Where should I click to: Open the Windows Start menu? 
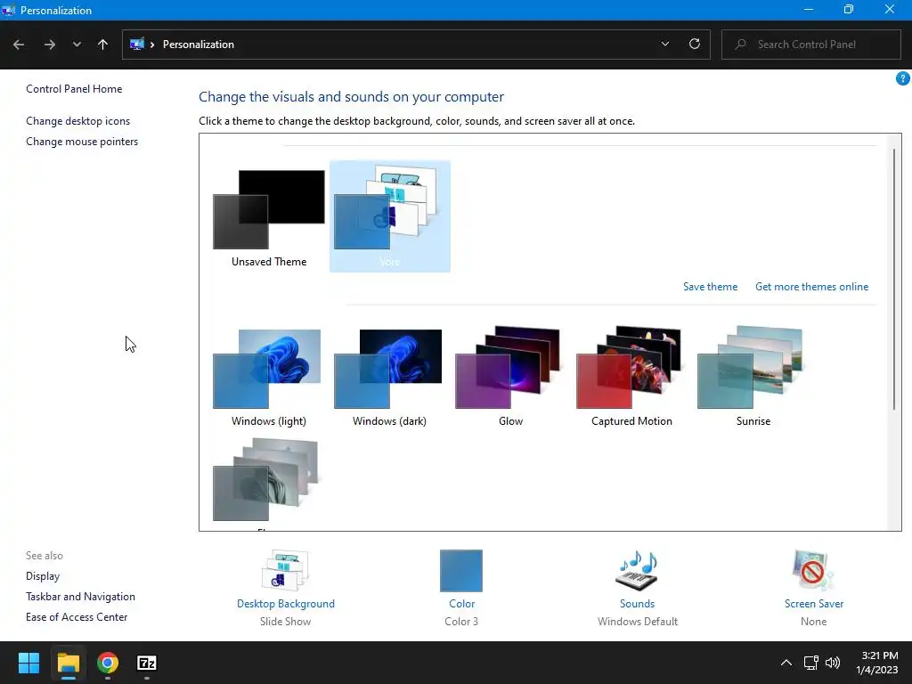point(28,663)
